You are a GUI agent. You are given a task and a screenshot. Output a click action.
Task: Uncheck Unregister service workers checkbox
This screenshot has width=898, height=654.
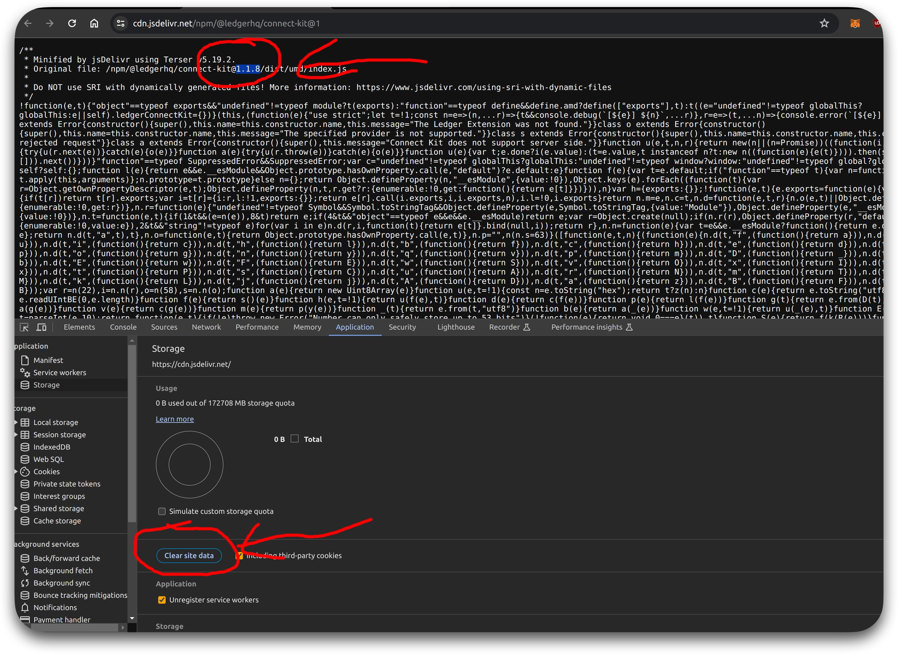point(162,600)
